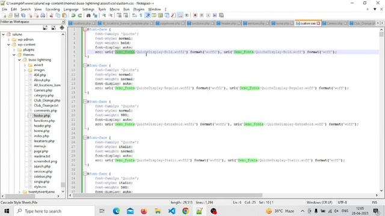The height and width of the screenshot is (216, 385).
Task: Toggle synchronized horizontal scrolling
Action: [x=126, y=16]
